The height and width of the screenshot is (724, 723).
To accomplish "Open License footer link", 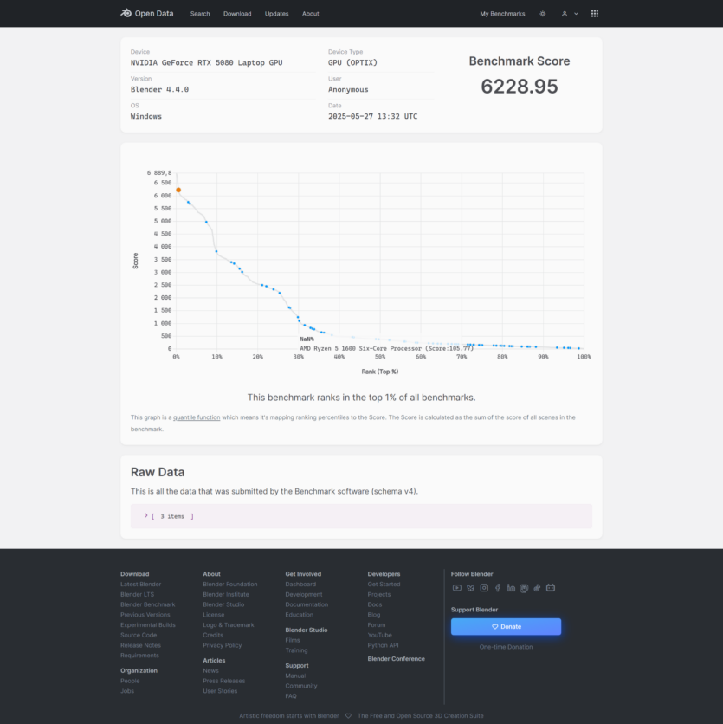I will [213, 615].
